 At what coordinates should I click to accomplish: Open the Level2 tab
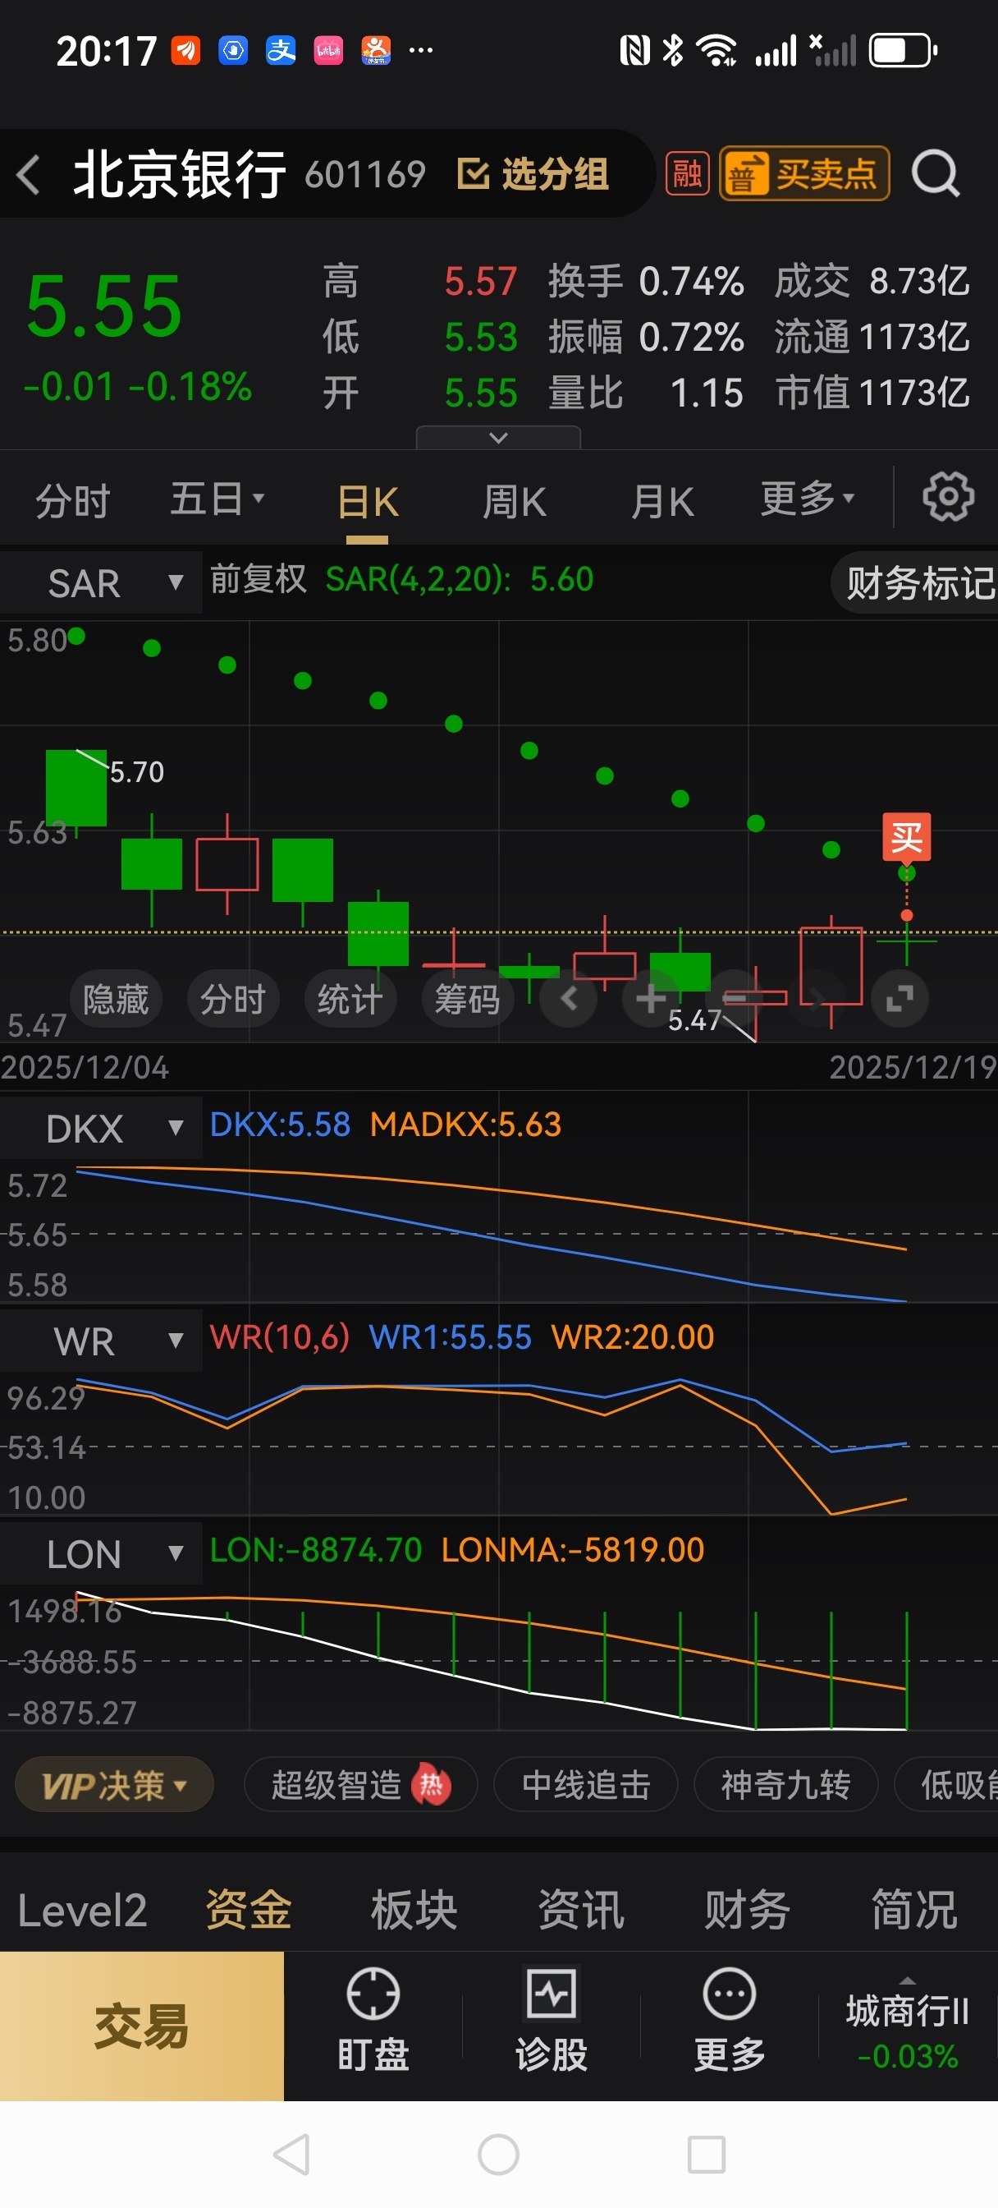pyautogui.click(x=82, y=1911)
